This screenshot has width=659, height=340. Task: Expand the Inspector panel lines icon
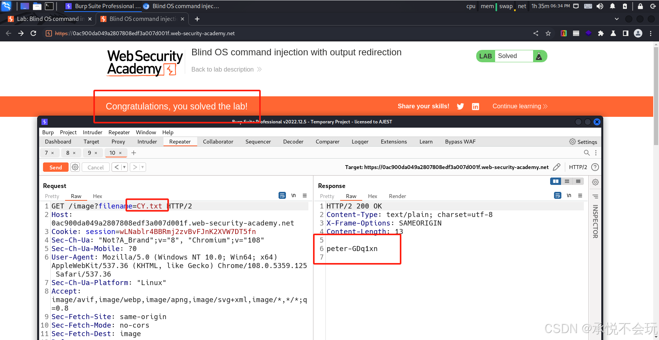(595, 196)
